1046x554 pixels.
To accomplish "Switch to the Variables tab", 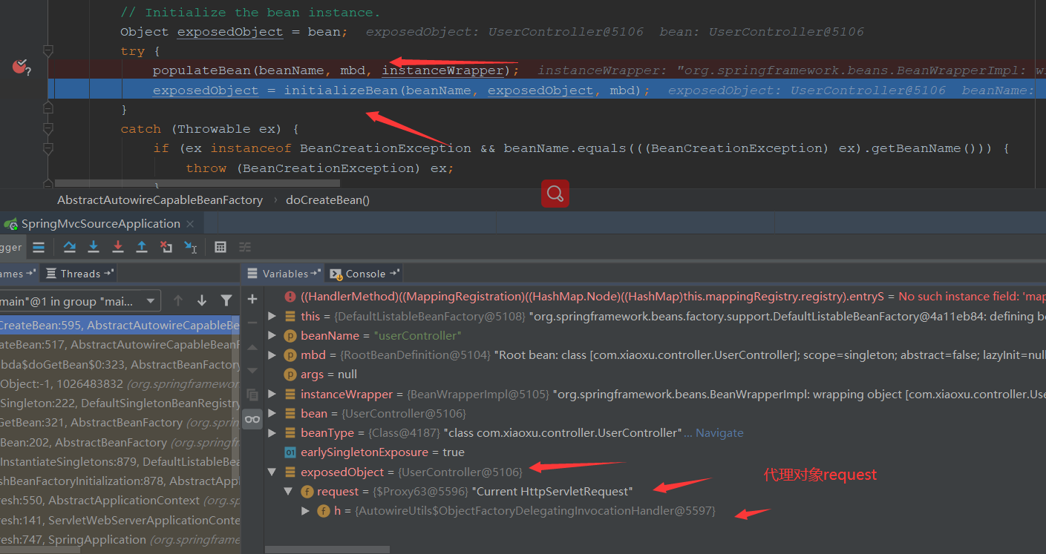I will pos(284,274).
